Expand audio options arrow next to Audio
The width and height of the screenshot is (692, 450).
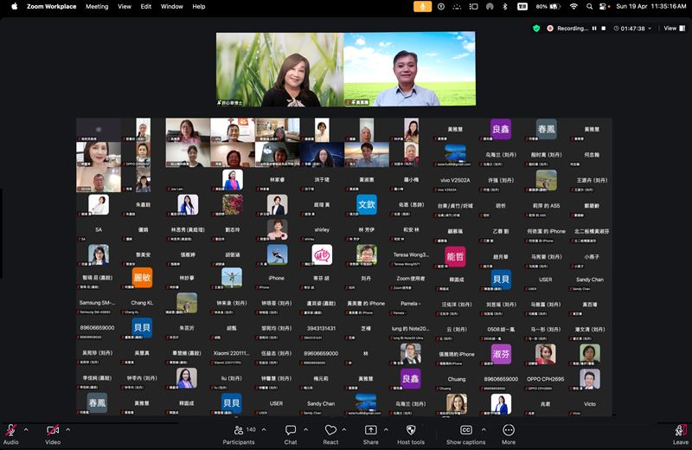click(x=26, y=429)
